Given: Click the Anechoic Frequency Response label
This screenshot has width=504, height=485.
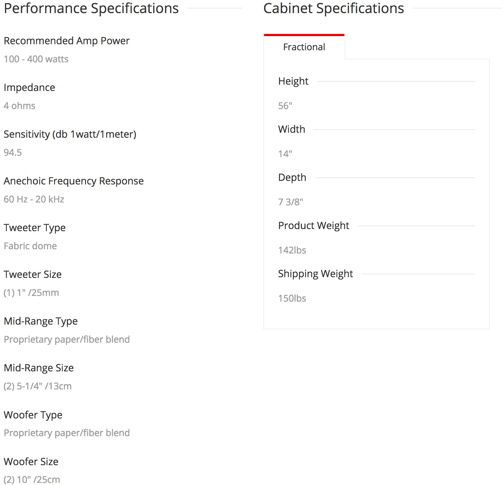Looking at the screenshot, I should pos(74,181).
